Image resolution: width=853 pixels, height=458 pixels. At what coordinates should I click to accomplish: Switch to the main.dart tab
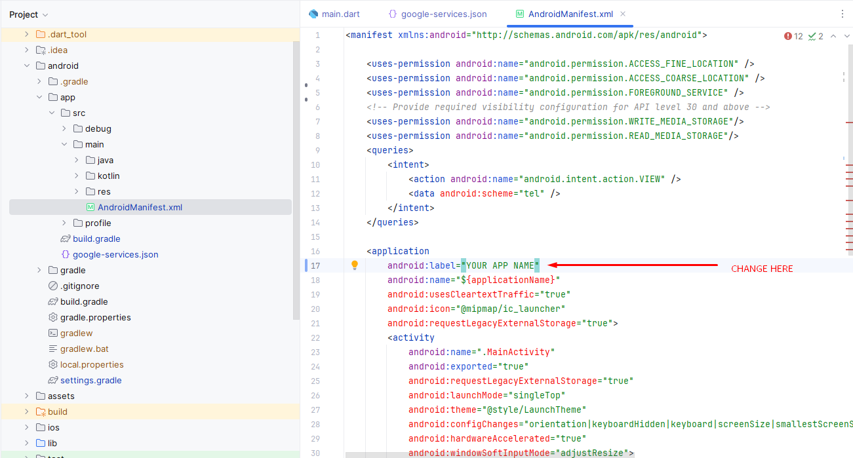point(340,14)
